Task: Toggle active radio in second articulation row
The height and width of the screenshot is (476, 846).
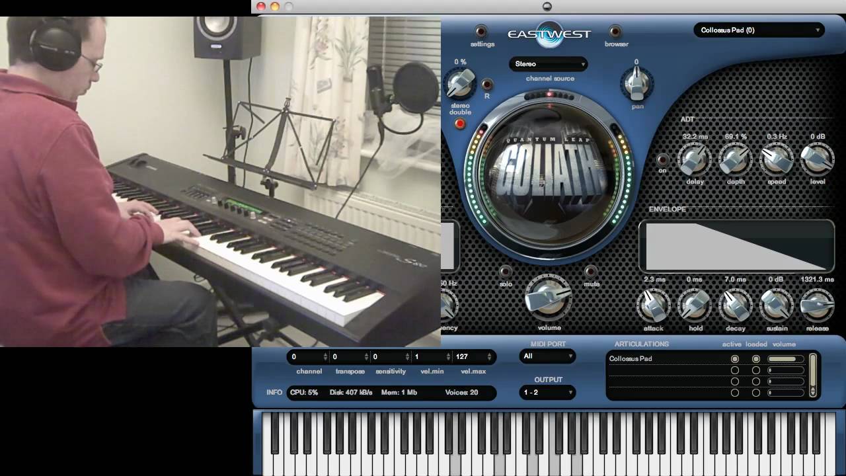Action: click(x=734, y=370)
